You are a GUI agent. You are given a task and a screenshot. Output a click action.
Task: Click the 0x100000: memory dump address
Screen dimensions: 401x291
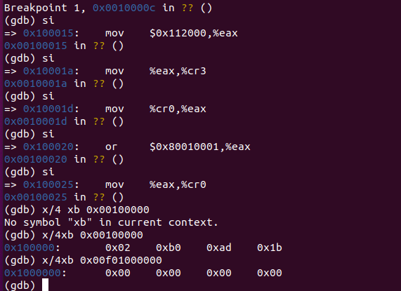coord(32,248)
